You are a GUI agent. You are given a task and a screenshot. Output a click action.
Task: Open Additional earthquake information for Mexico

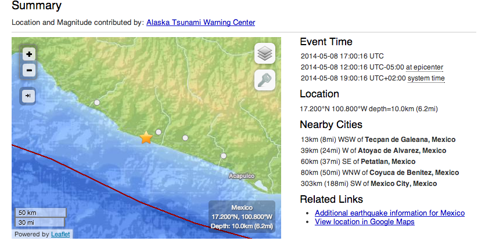[390, 213]
